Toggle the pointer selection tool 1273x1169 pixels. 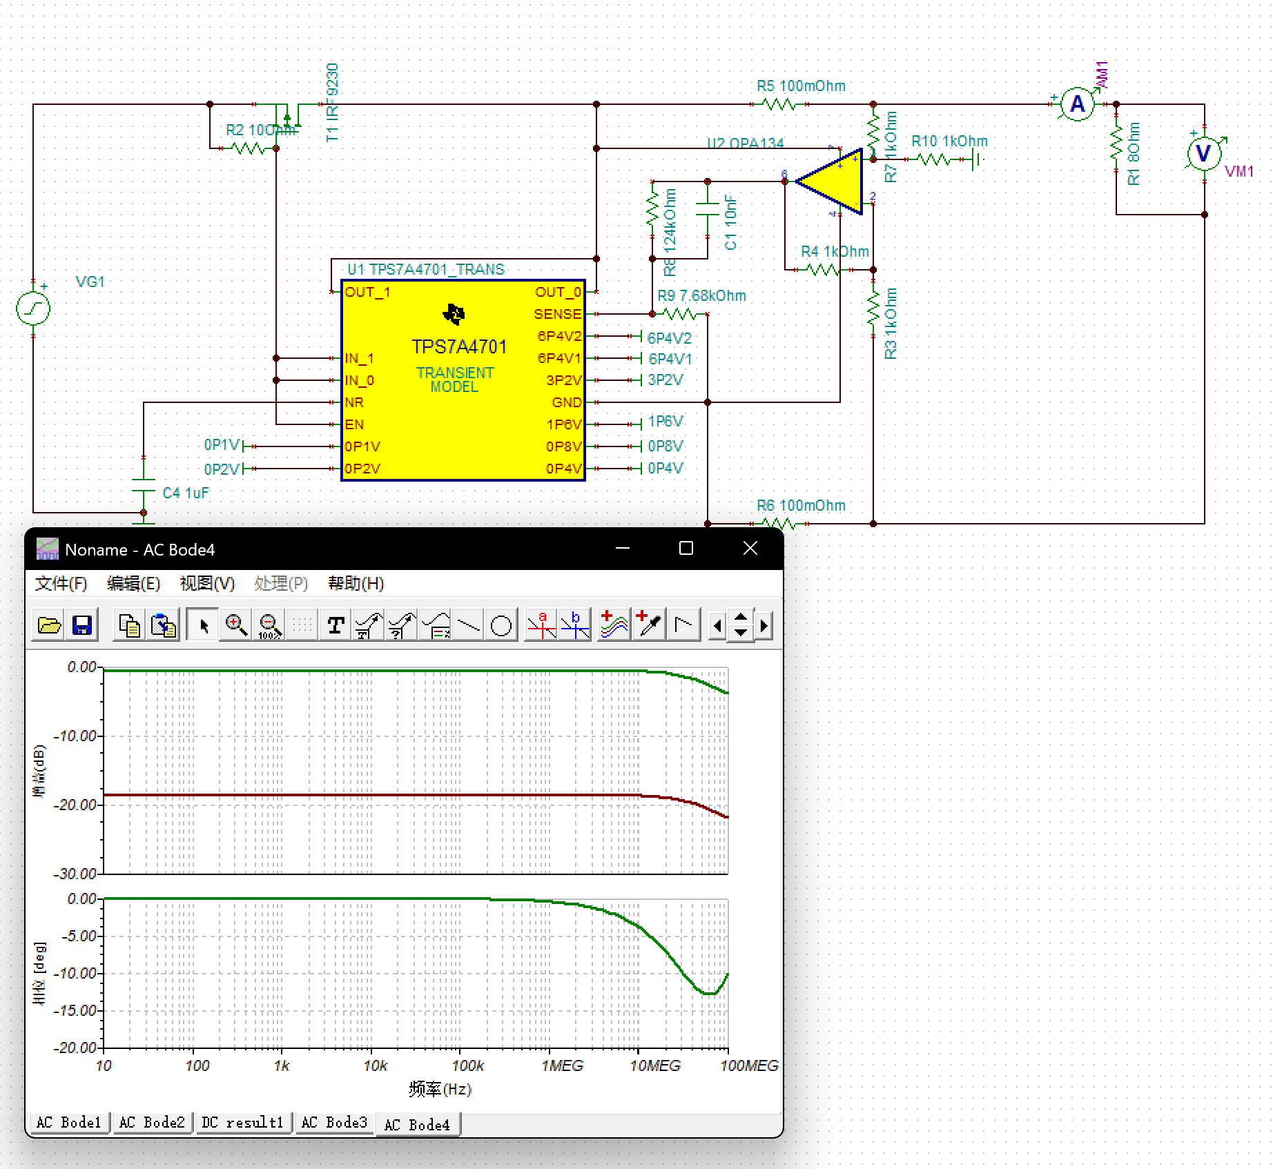coord(204,625)
